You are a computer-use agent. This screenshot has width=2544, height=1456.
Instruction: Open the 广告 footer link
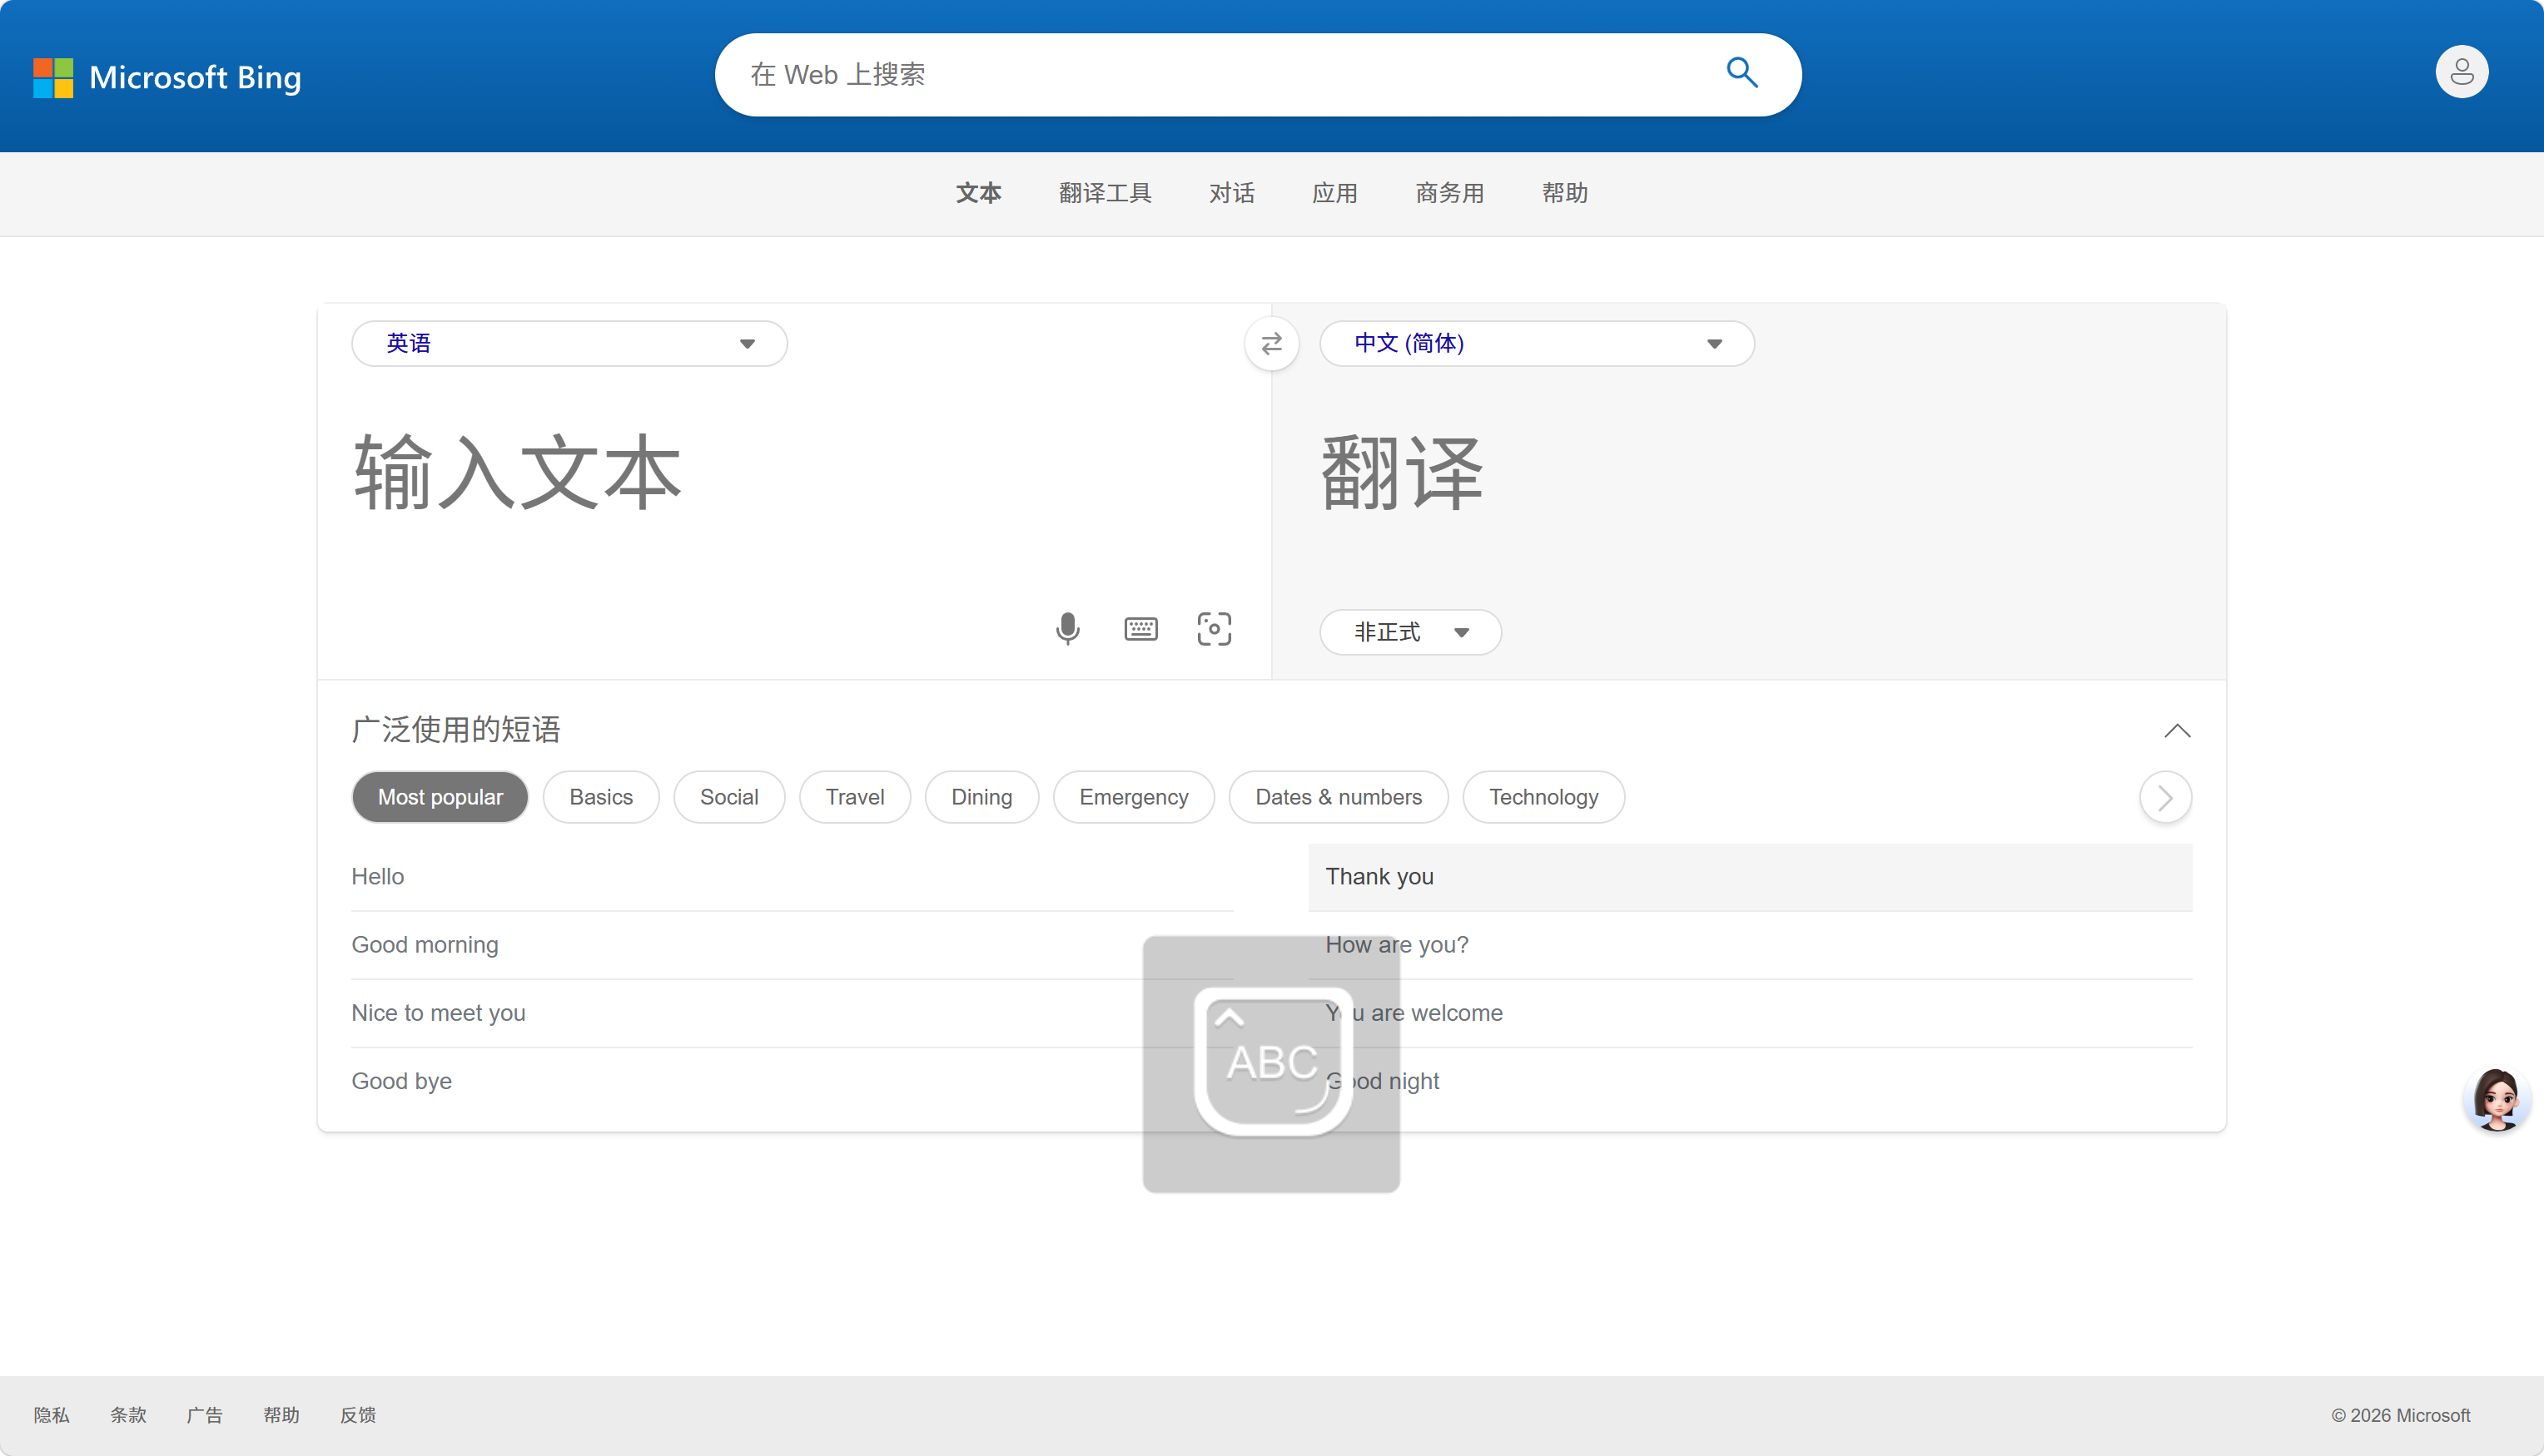coord(204,1415)
